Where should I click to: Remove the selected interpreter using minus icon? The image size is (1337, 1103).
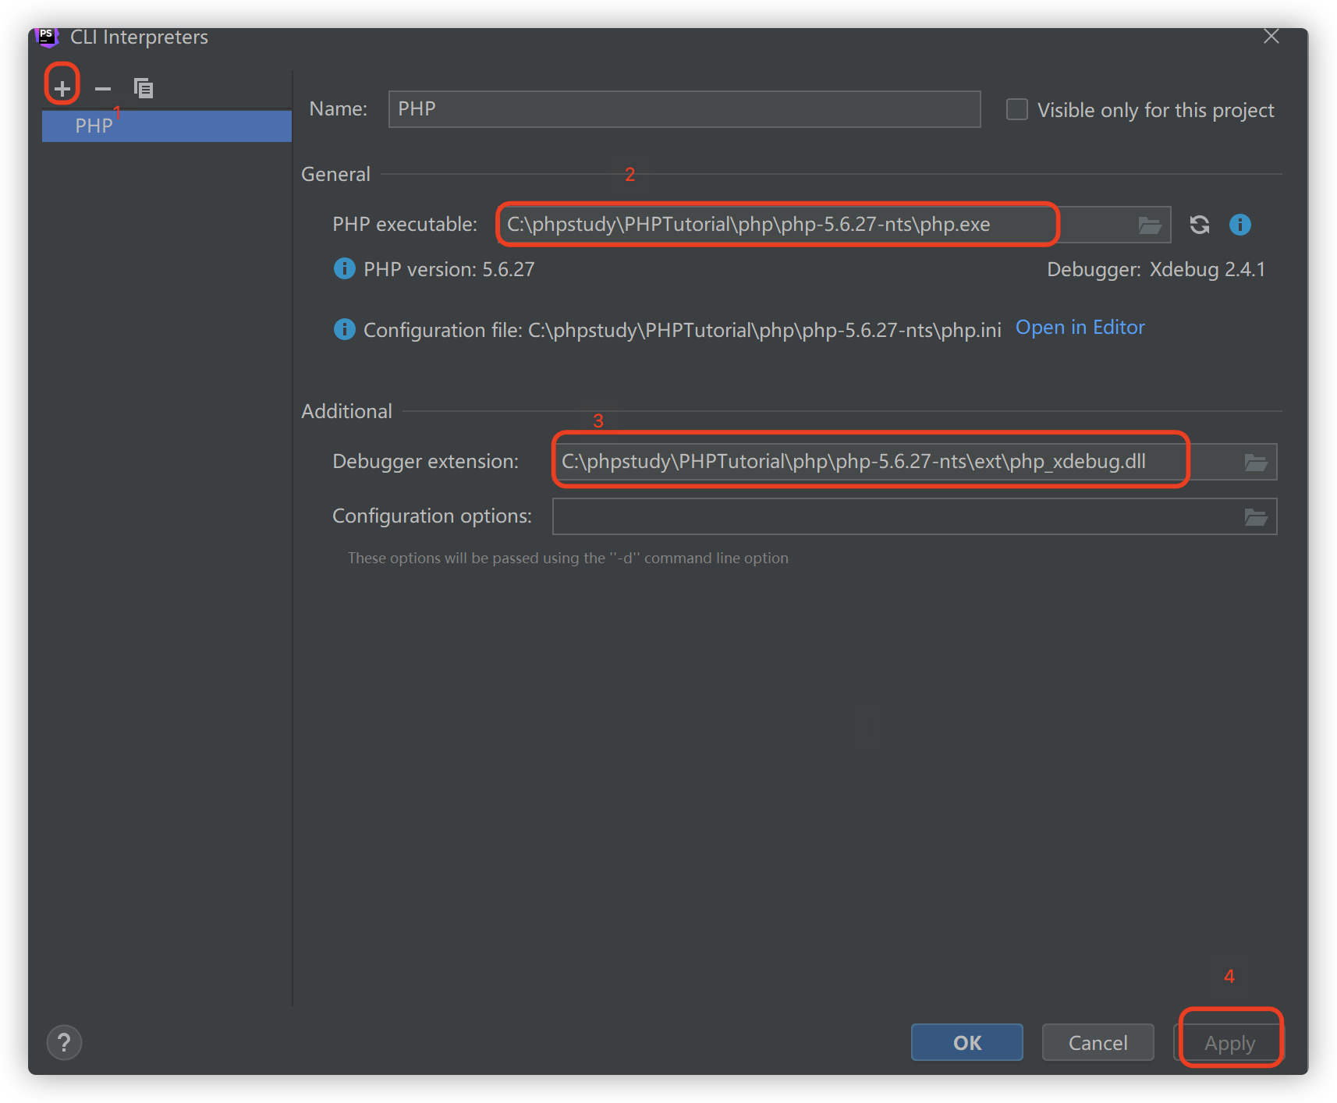[102, 87]
